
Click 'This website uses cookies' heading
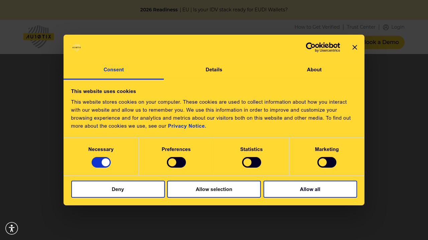[103, 91]
